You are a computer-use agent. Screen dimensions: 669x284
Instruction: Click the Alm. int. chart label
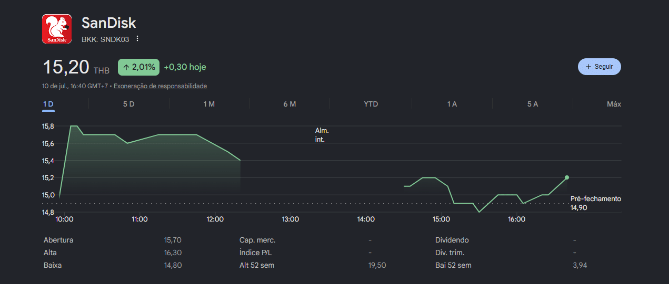(x=322, y=135)
